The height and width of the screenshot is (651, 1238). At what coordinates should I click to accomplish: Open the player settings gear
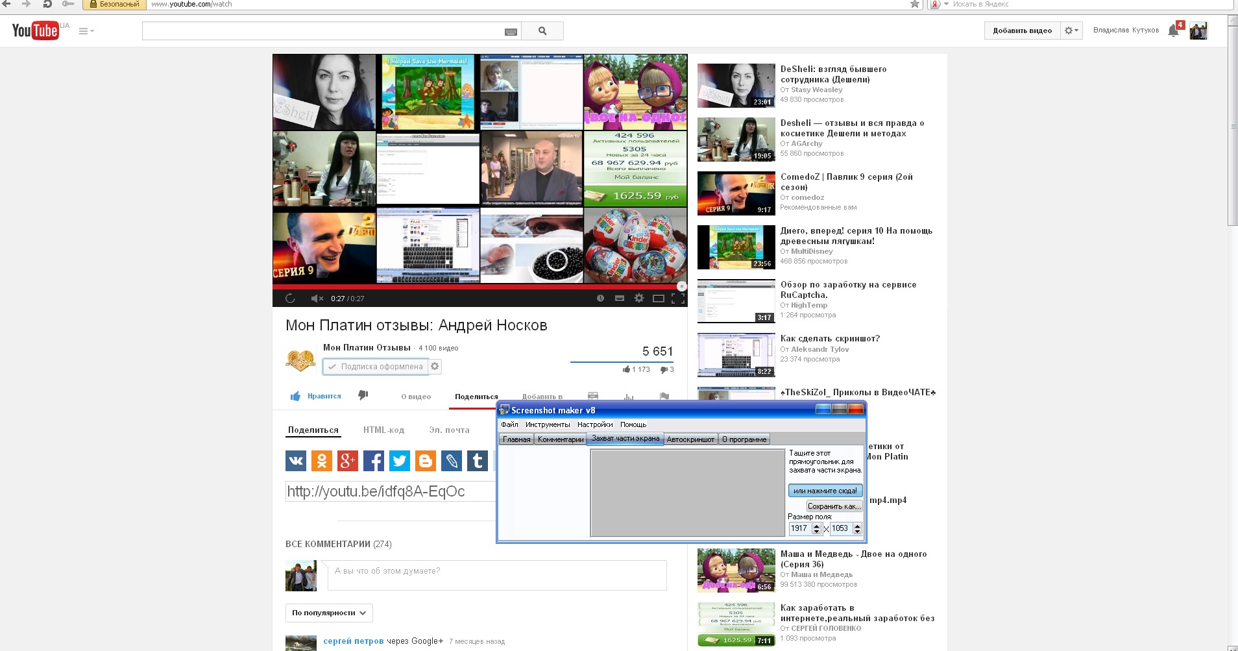(x=639, y=299)
